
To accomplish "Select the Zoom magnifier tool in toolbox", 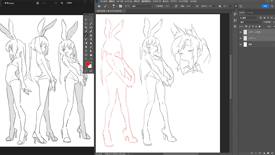I will click(x=86, y=59).
